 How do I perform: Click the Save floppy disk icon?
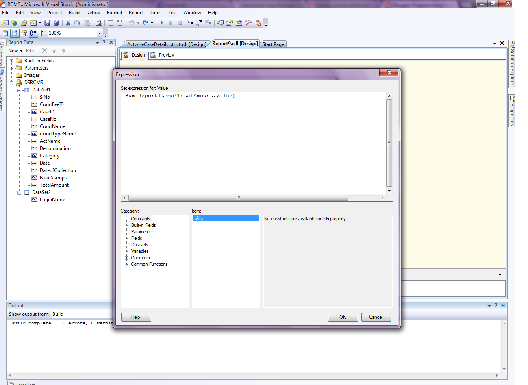tap(47, 23)
